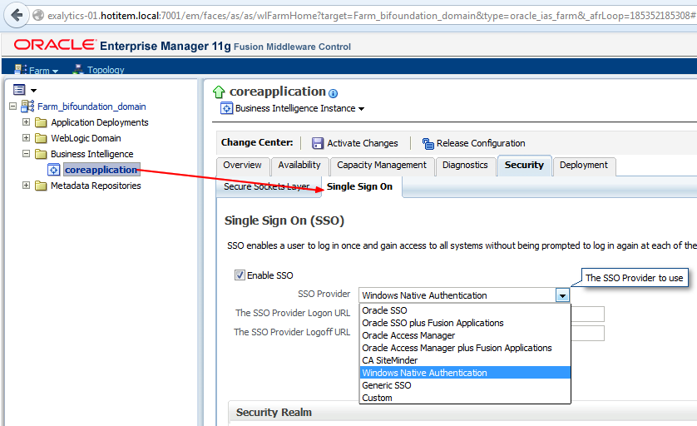The image size is (697, 426).
Task: Click the SSO Provider dropdown arrow
Action: tap(563, 295)
